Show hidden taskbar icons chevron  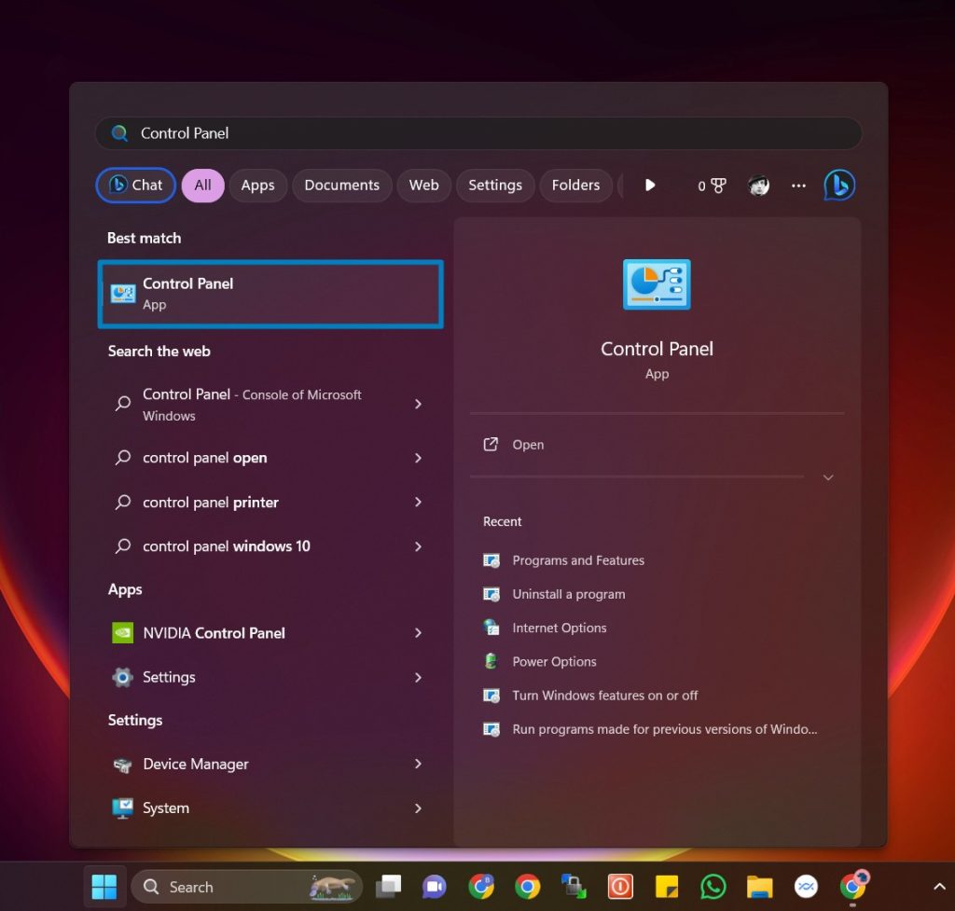tap(939, 886)
